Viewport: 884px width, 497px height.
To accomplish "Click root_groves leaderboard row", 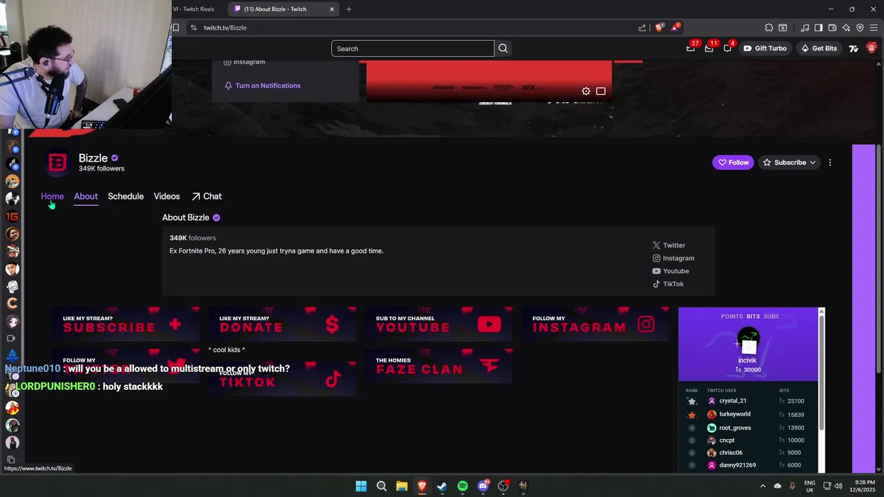I will (x=749, y=428).
